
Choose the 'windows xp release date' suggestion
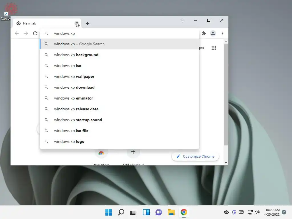click(x=119, y=109)
